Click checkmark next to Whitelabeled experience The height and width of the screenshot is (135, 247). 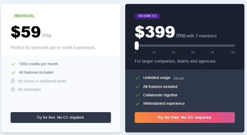coord(138,104)
